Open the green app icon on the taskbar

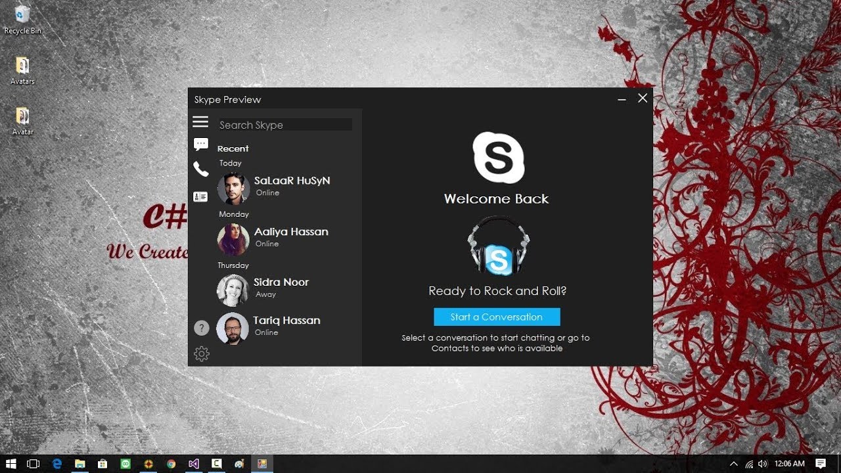point(125,464)
